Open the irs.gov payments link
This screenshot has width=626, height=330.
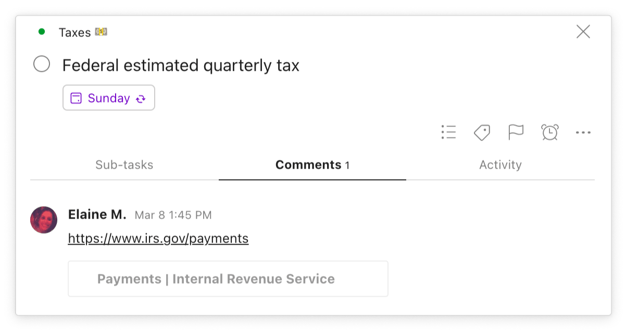158,238
